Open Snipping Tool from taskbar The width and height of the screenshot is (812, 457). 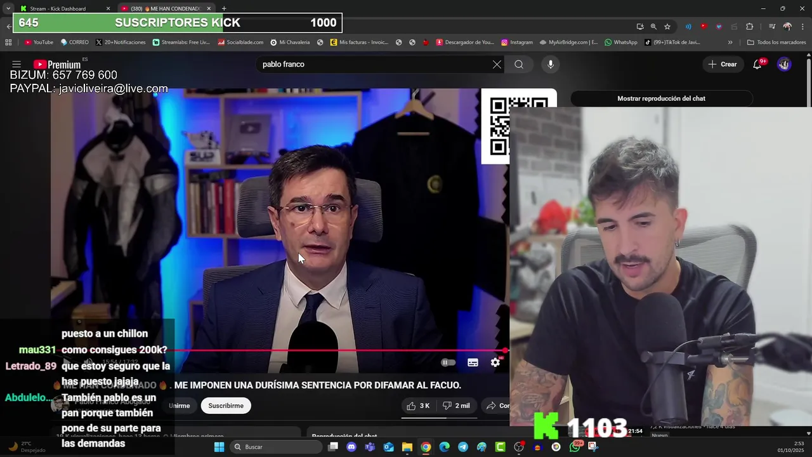pyautogui.click(x=593, y=447)
